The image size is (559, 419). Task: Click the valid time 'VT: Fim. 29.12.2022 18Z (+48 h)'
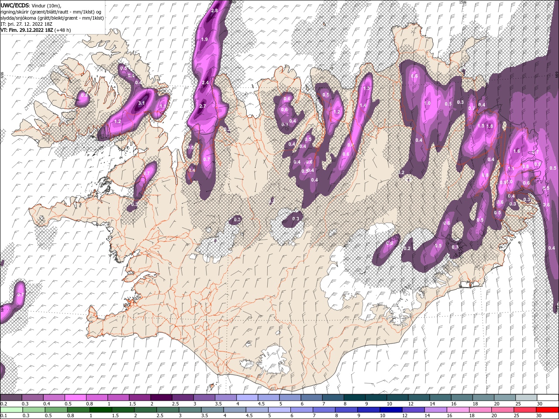pyautogui.click(x=36, y=30)
